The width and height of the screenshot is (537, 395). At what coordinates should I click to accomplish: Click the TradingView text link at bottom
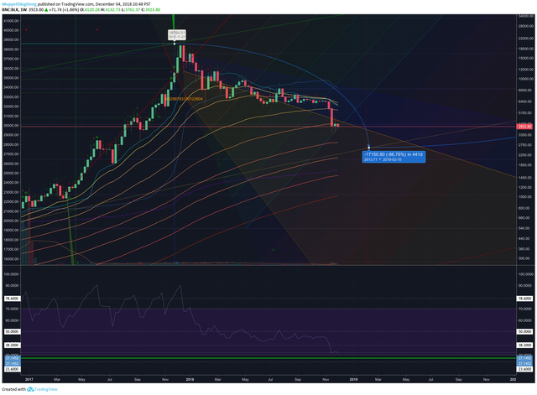coord(45,389)
